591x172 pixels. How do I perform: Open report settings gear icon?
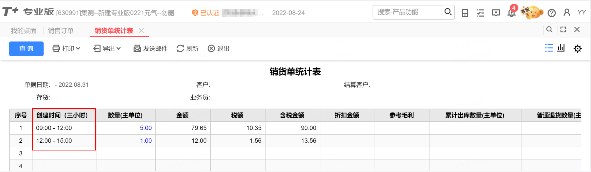578,49
